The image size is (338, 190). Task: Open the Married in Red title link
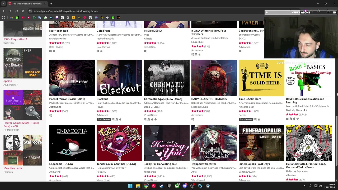coord(58,31)
